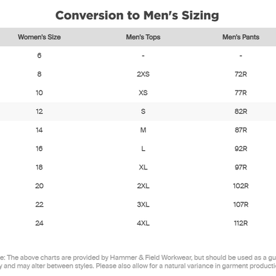
Task: Click the 72R men's pants value
Action: [x=241, y=74]
